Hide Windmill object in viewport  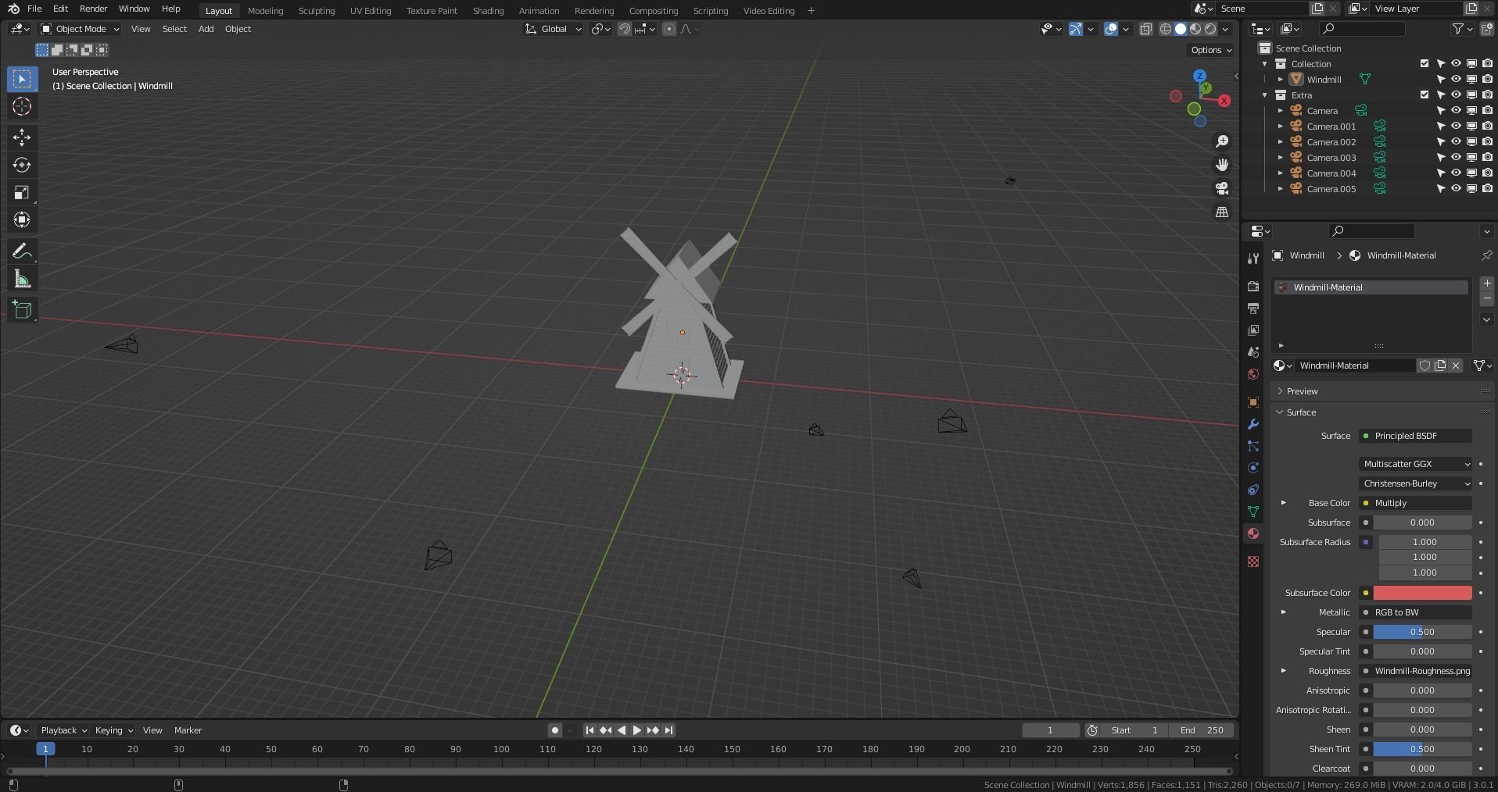pyautogui.click(x=1456, y=79)
